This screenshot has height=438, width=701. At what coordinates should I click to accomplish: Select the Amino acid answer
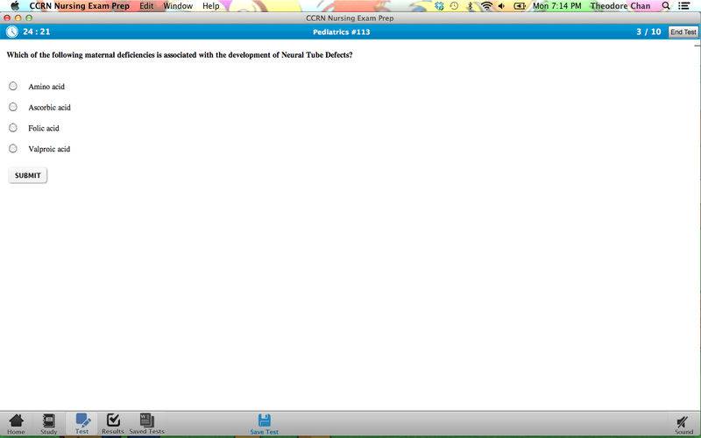[13, 86]
